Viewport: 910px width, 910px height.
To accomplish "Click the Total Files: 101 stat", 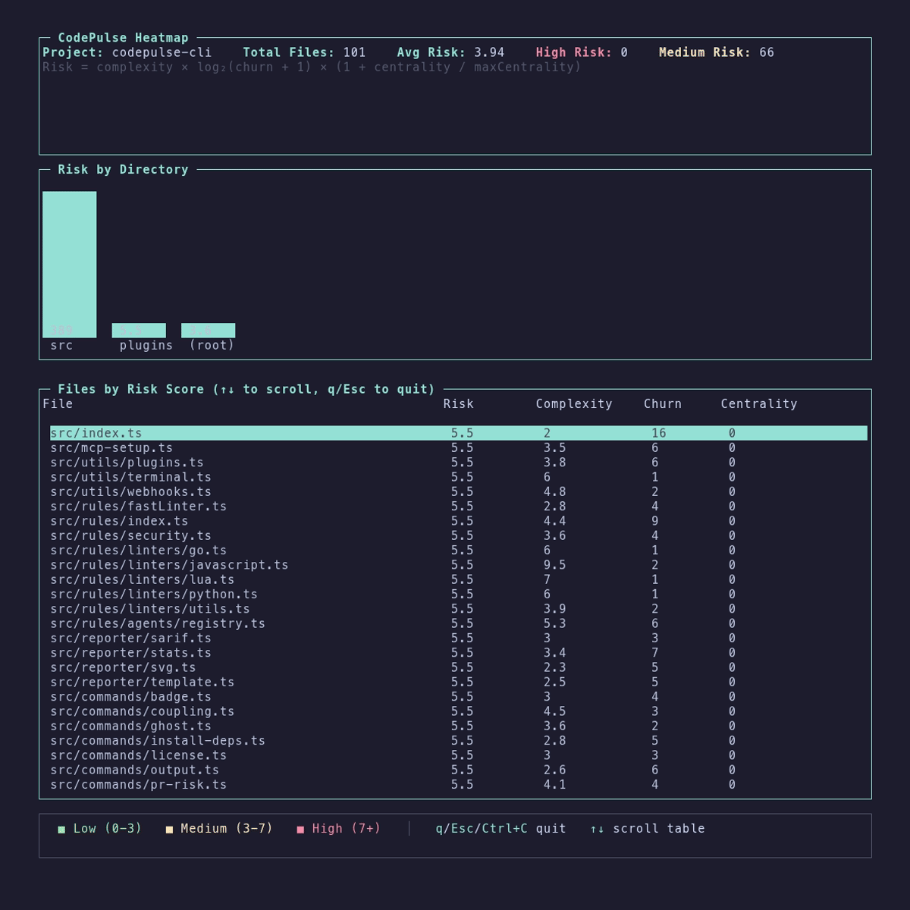I will tap(304, 52).
